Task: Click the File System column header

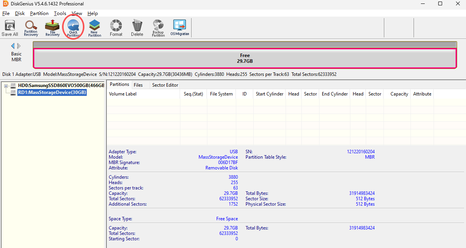Action: pos(221,94)
